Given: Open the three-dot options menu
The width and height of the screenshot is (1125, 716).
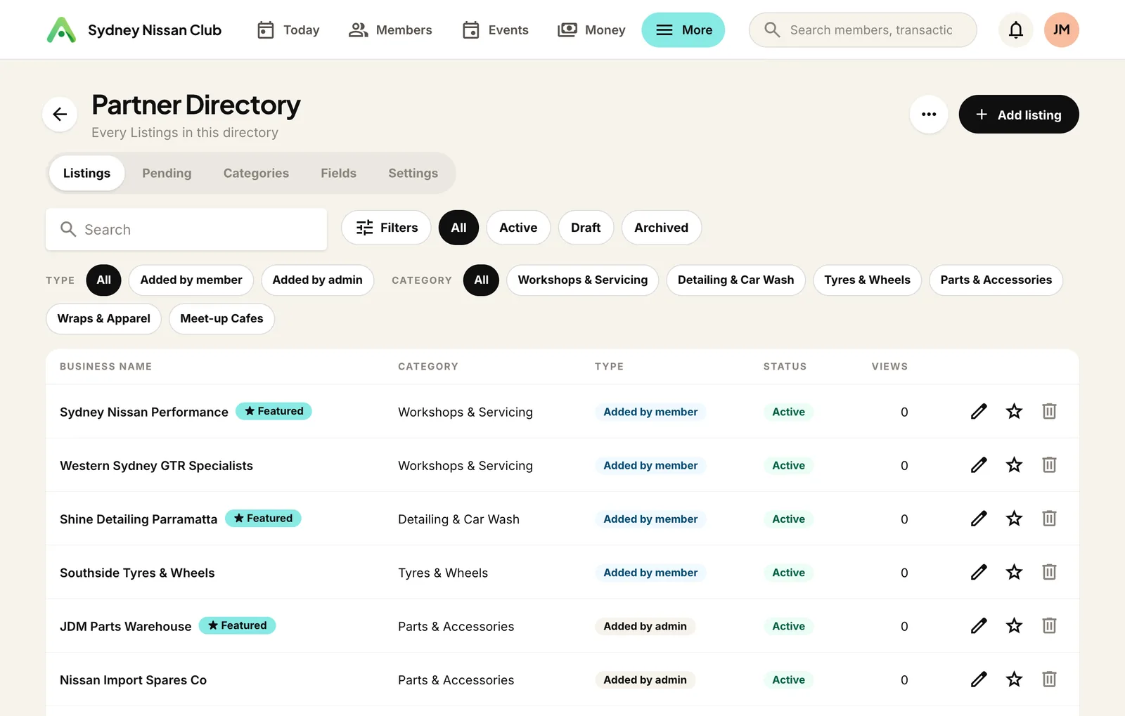Looking at the screenshot, I should (929, 114).
